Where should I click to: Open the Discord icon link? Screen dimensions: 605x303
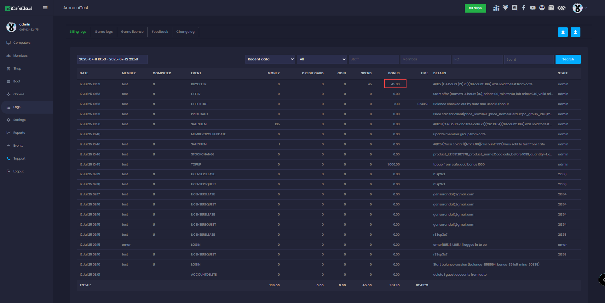click(515, 8)
